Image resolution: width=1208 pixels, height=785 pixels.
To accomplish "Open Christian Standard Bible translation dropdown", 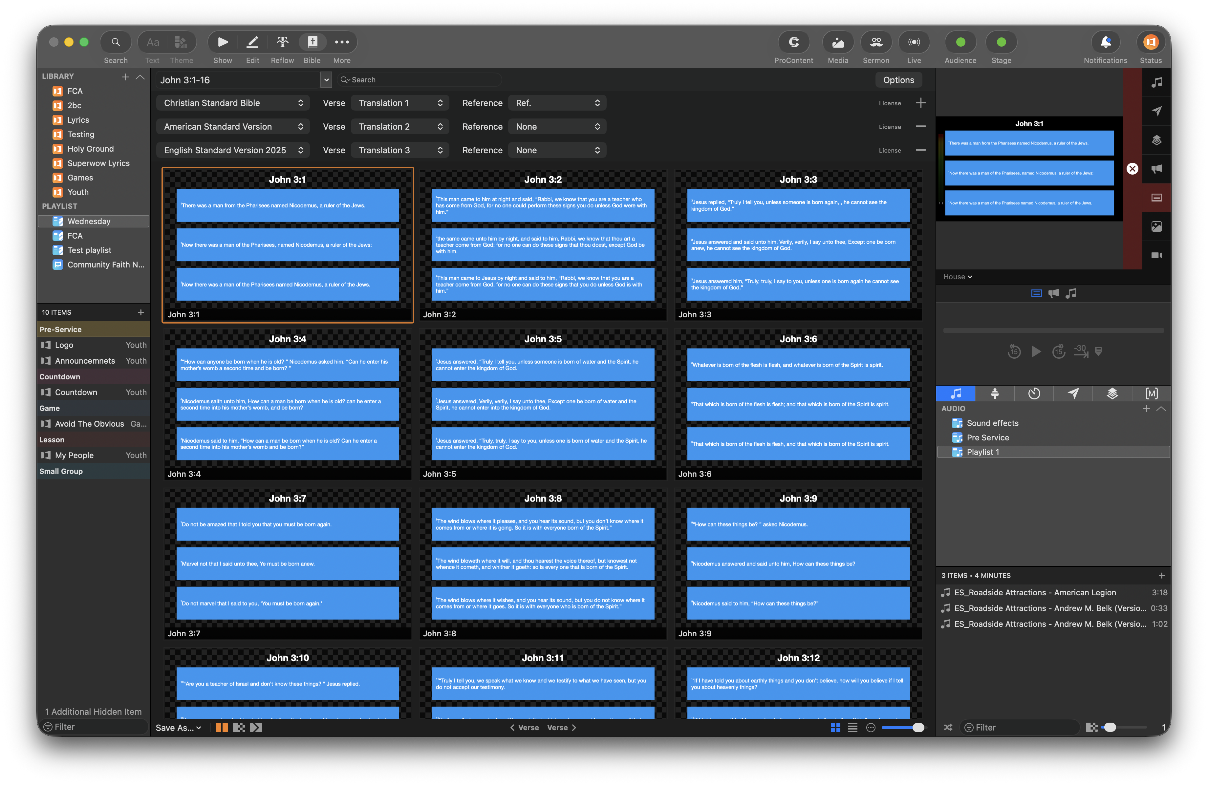I will [x=233, y=103].
